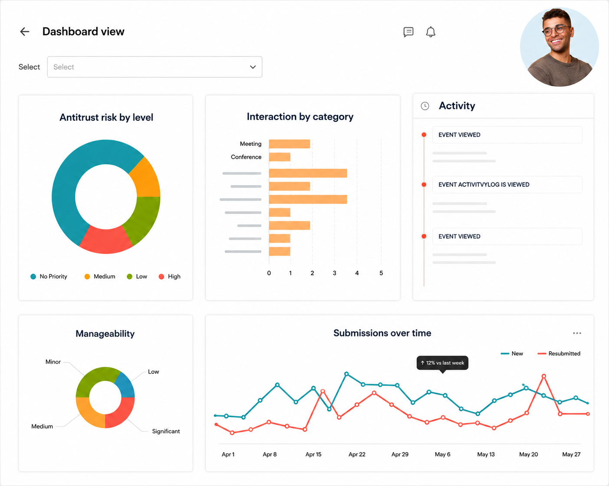Toggle the New series legend
Image resolution: width=609 pixels, height=486 pixels.
coord(512,354)
